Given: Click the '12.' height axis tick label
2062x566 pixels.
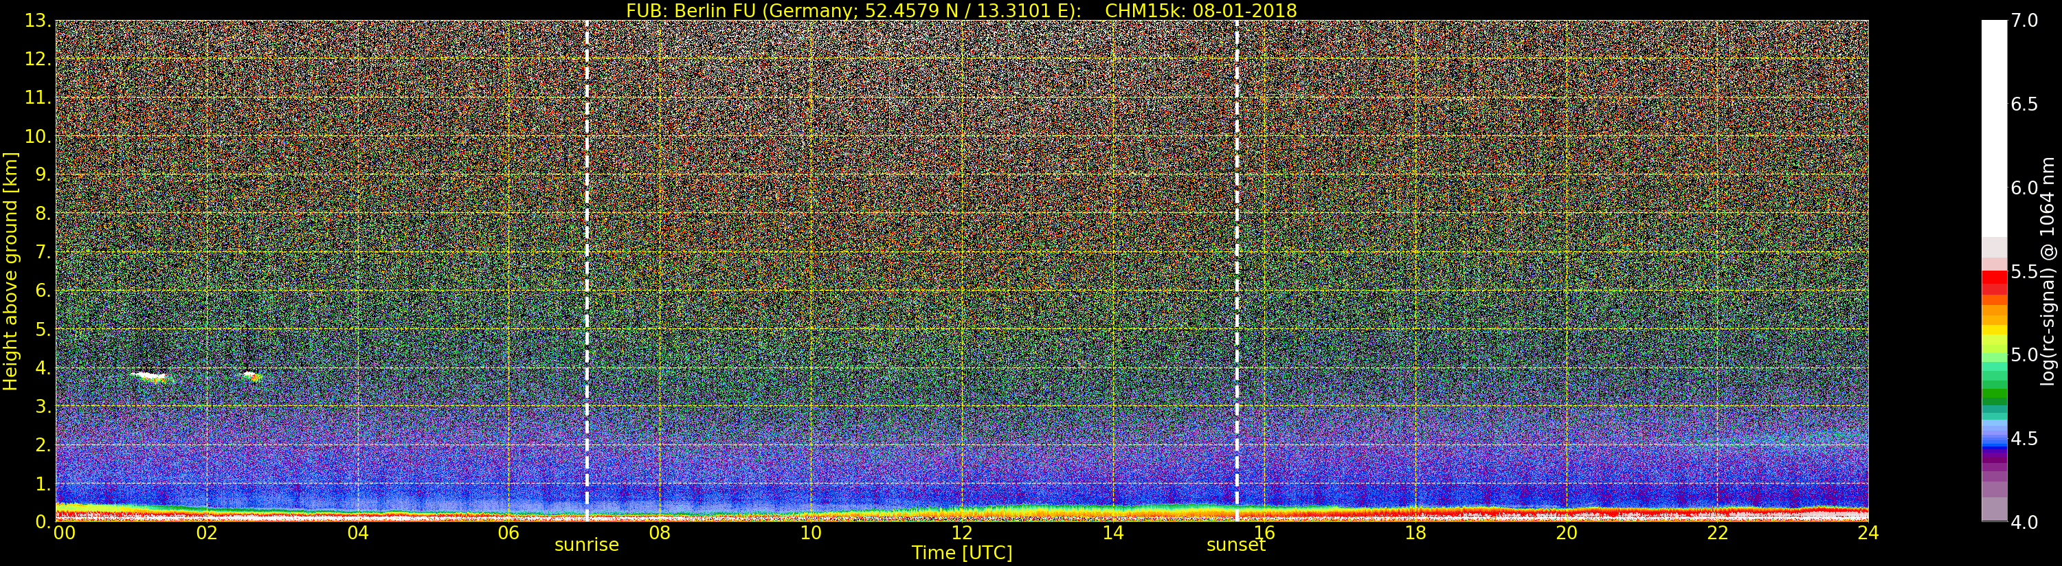Looking at the screenshot, I should point(38,59).
